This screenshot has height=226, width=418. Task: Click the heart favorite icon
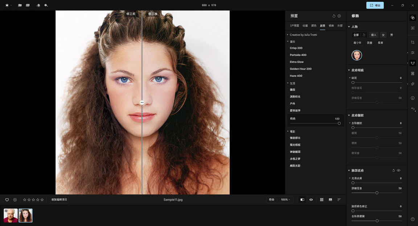[7, 200]
